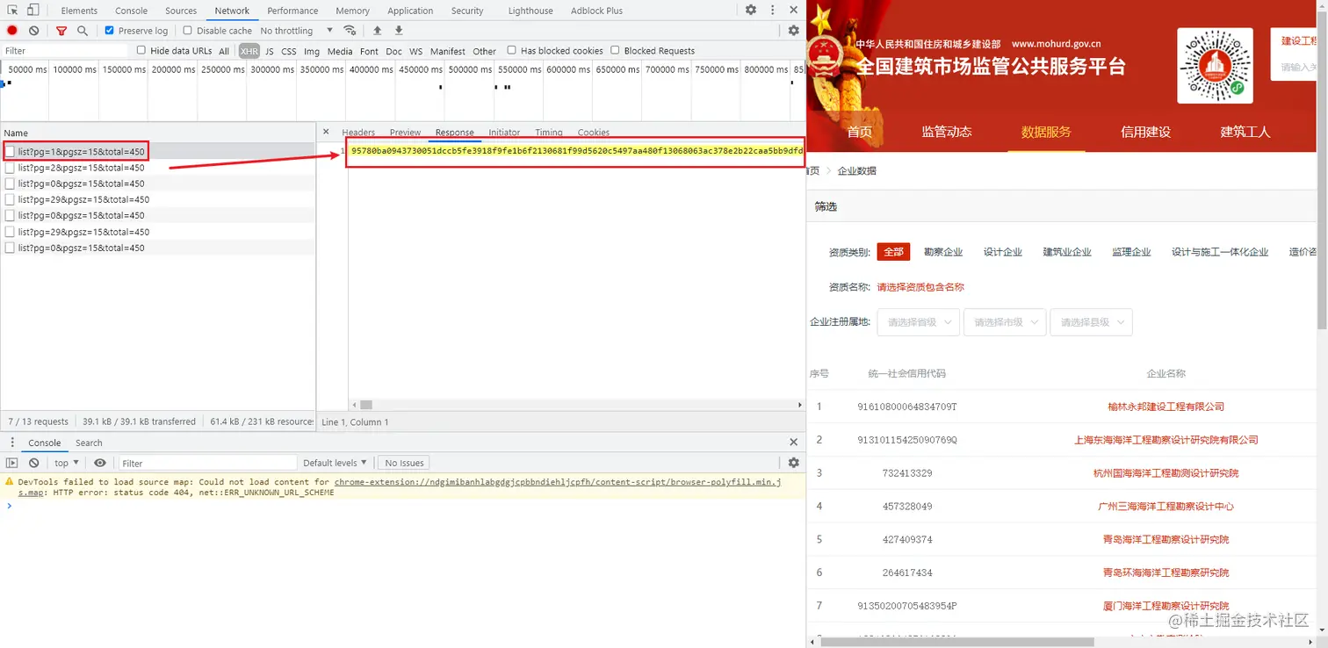Viewport: 1328px width, 648px height.
Task: Open the Adblock Plus panel tab
Action: (596, 11)
